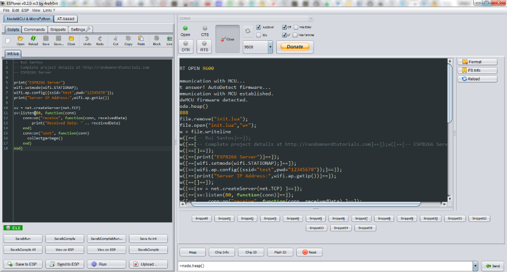Open the Edit menu
This screenshot has height=272, width=507.
click(x=15, y=10)
